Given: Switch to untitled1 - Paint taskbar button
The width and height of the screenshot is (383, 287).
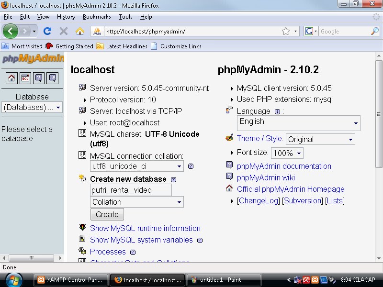Looking at the screenshot, I should [x=224, y=280].
